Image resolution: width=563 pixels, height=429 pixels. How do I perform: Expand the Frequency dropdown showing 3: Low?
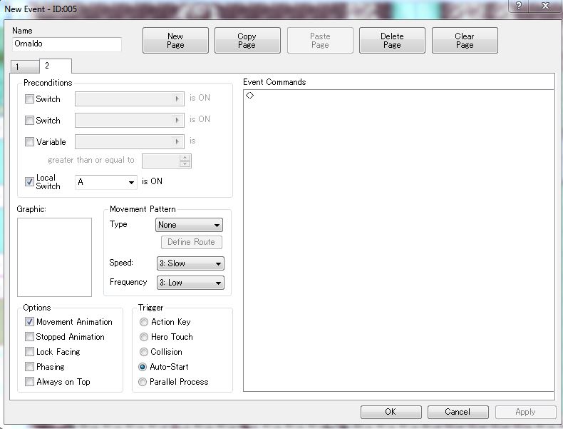190,283
